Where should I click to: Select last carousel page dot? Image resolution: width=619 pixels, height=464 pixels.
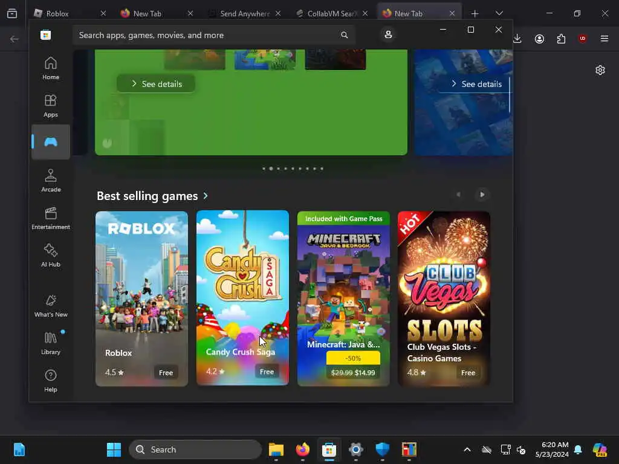coord(322,169)
